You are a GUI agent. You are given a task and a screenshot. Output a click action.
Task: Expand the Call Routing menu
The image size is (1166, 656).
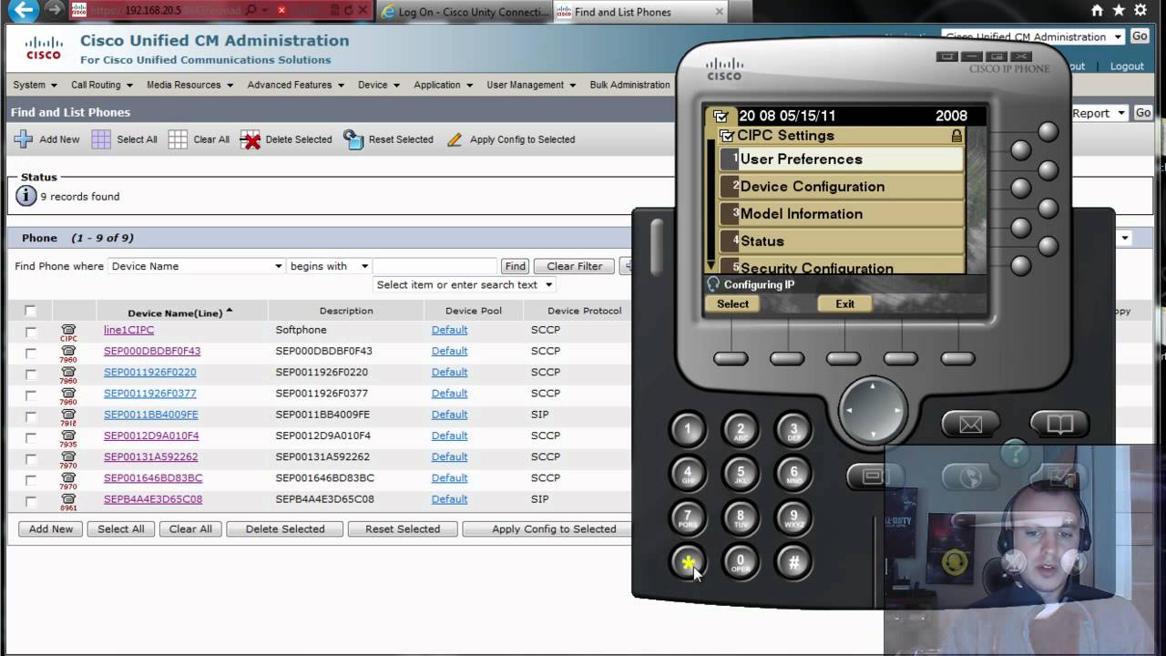tap(102, 85)
